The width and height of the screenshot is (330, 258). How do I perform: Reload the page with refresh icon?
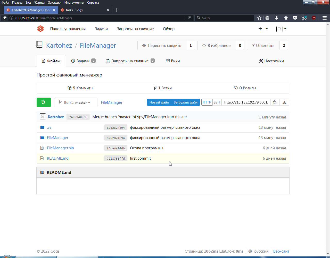point(189,18)
